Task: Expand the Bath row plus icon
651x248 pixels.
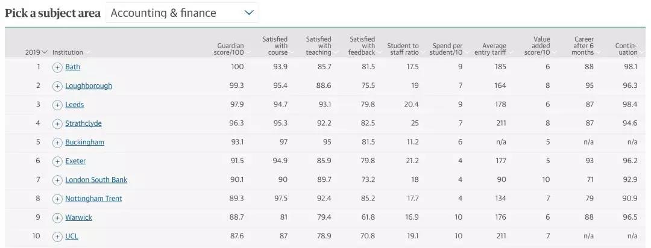Action: click(x=57, y=67)
